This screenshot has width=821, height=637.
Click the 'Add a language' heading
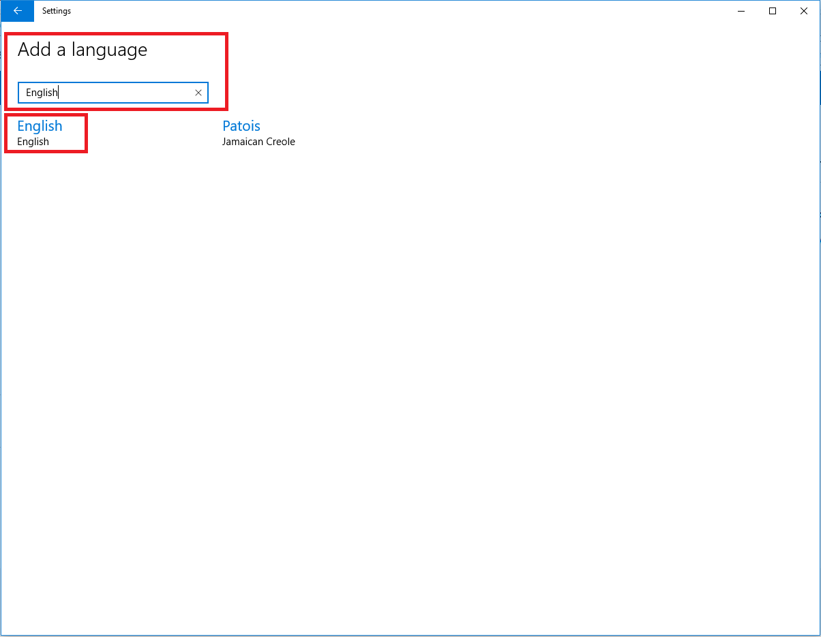point(83,50)
